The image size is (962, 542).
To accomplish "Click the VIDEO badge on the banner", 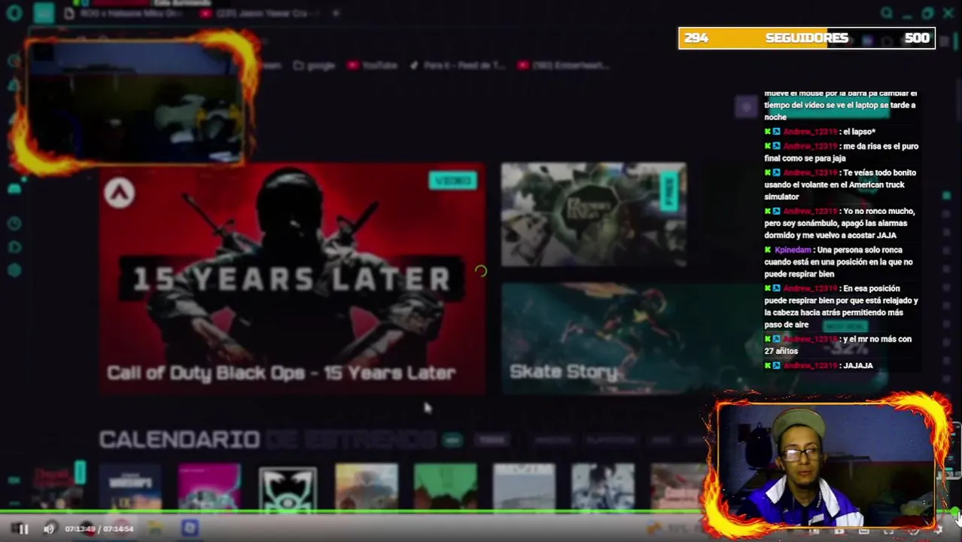I will pos(452,181).
